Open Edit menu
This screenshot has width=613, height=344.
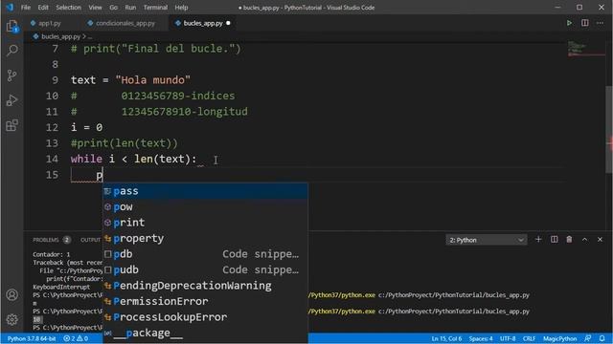pos(43,8)
